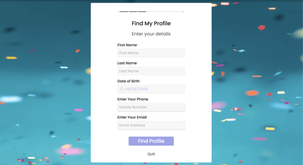The height and width of the screenshot is (165, 303).
Task: Click the Last Name label
Action: 127,63
